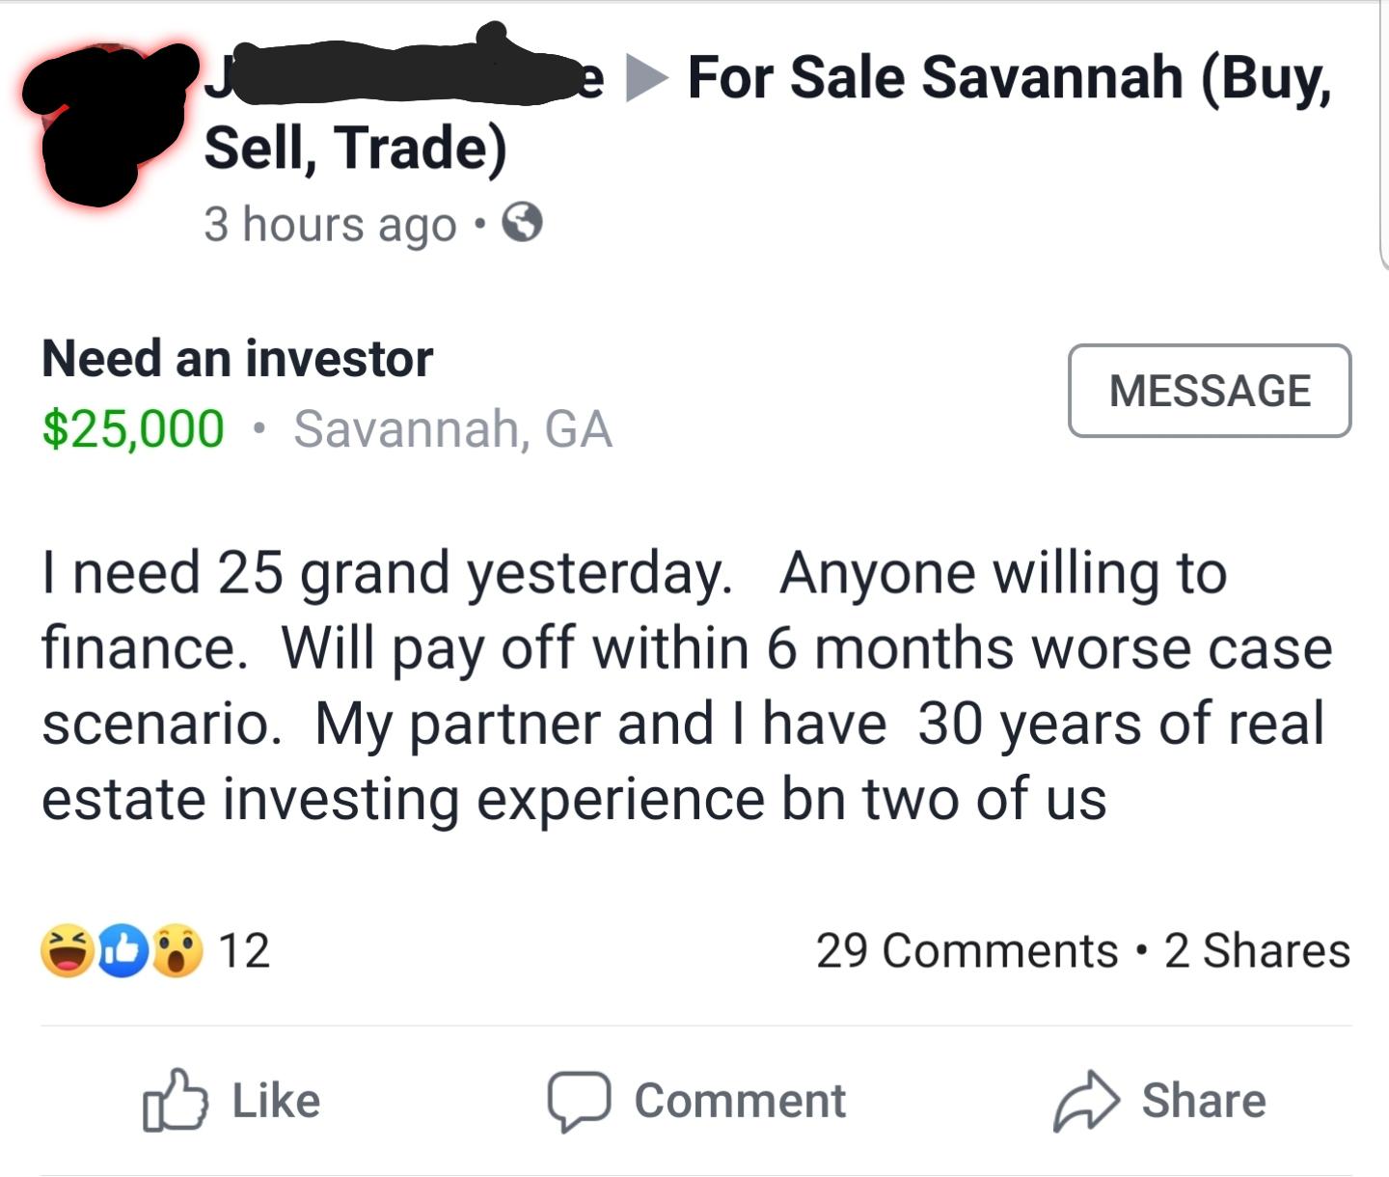Viewport: 1389px width, 1177px height.
Task: Click the wow face reaction icon
Action: click(x=178, y=950)
